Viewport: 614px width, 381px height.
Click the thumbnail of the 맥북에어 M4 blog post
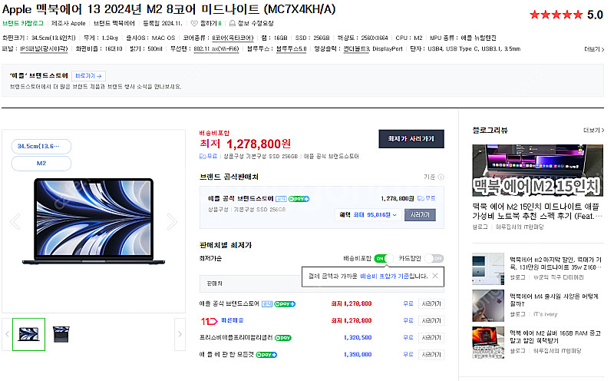point(488,306)
